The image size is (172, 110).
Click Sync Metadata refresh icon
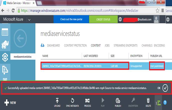click(x=72, y=100)
